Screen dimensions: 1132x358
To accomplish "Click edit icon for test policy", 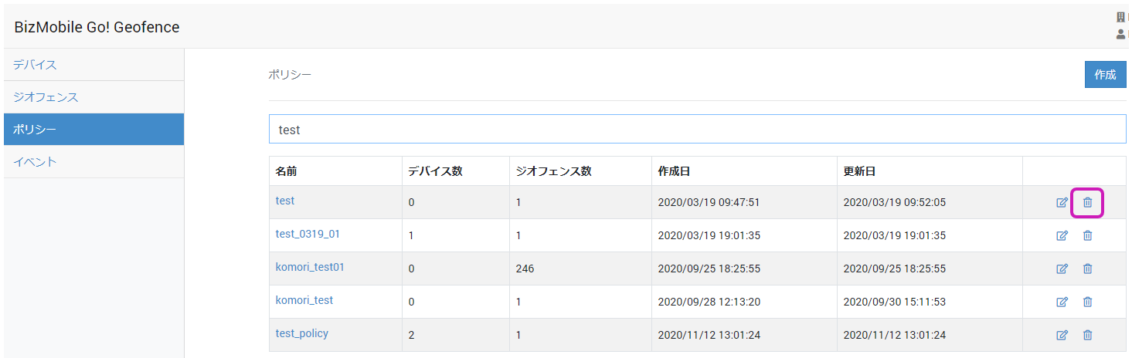I will [x=1062, y=203].
